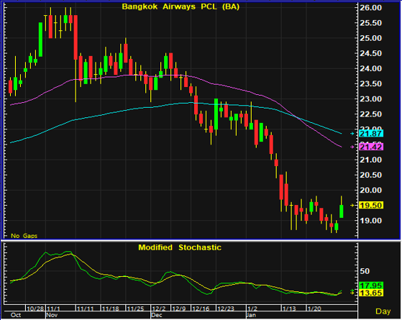
Task: Click the 12/2 date label
Action: (x=159, y=308)
